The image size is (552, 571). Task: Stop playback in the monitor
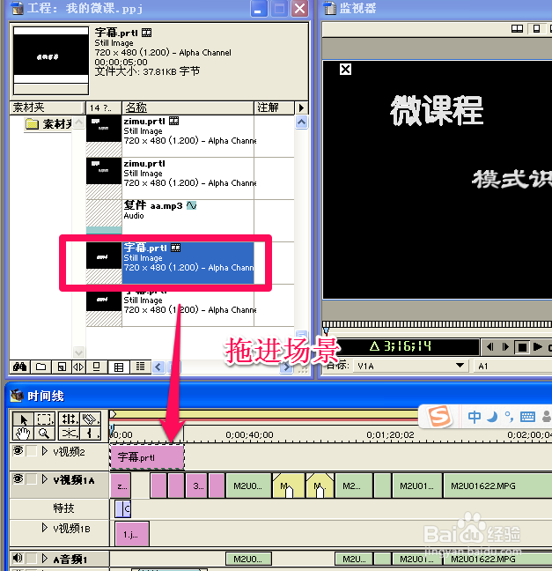(521, 347)
